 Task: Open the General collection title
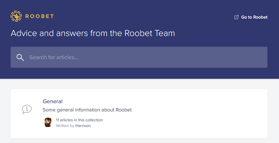(x=52, y=101)
